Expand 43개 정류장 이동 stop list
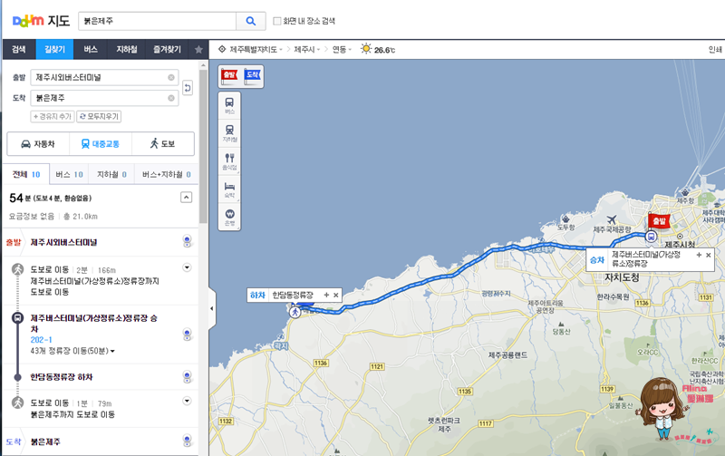Viewport: 725px width, 456px height. (x=72, y=351)
